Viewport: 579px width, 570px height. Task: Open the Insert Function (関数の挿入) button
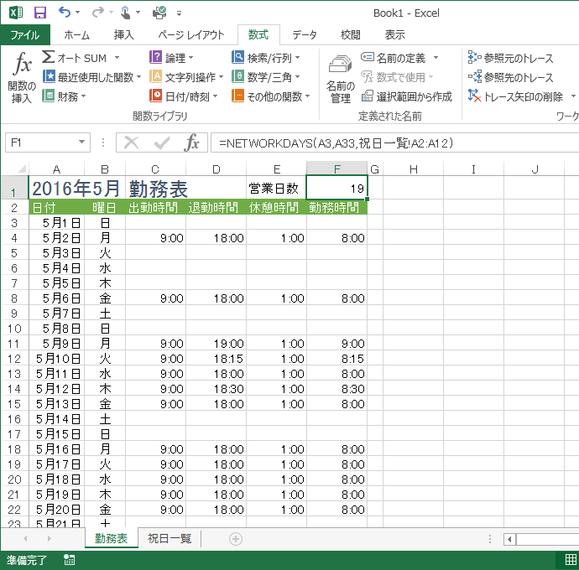tap(22, 78)
